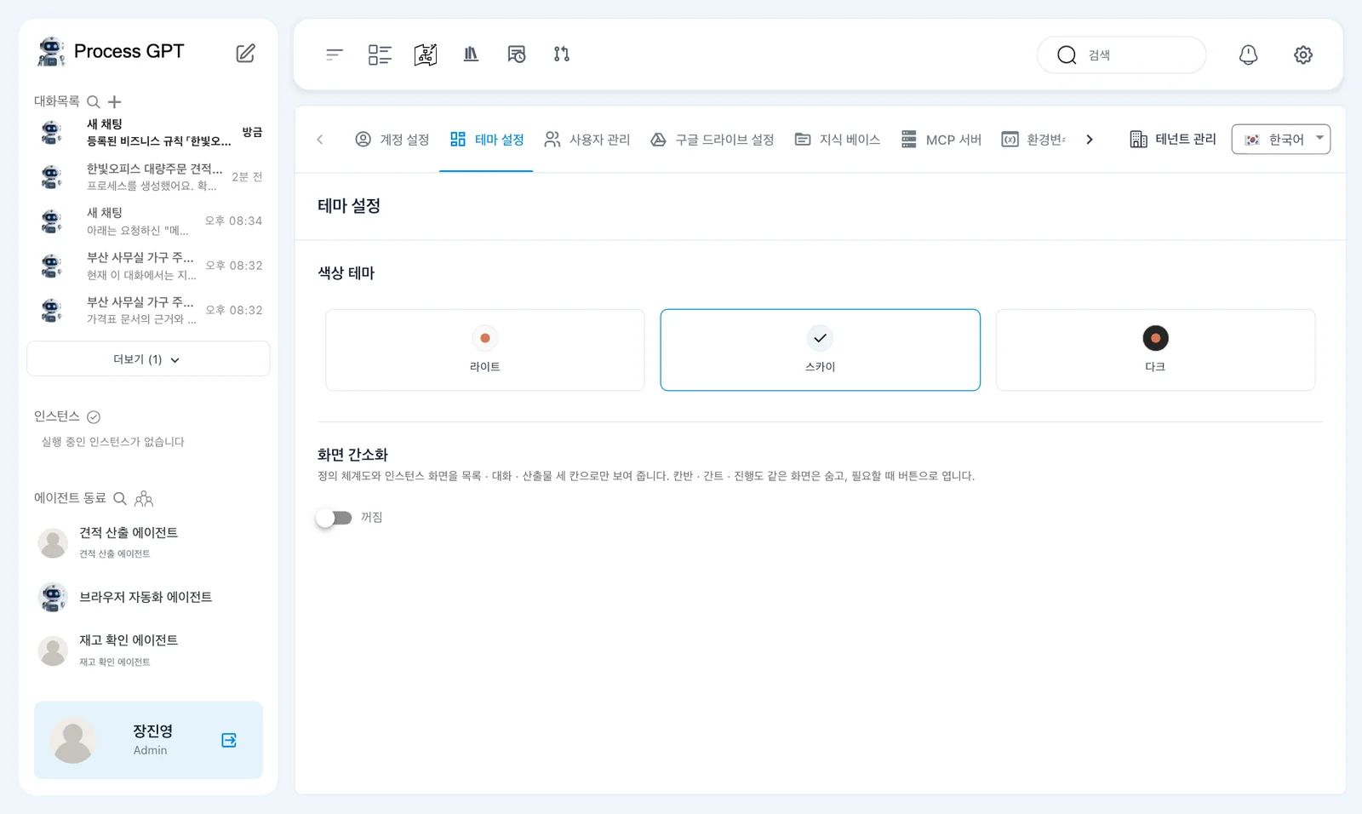Open the scheduled chat history icon
This screenshot has width=1362, height=814.
pos(517,54)
